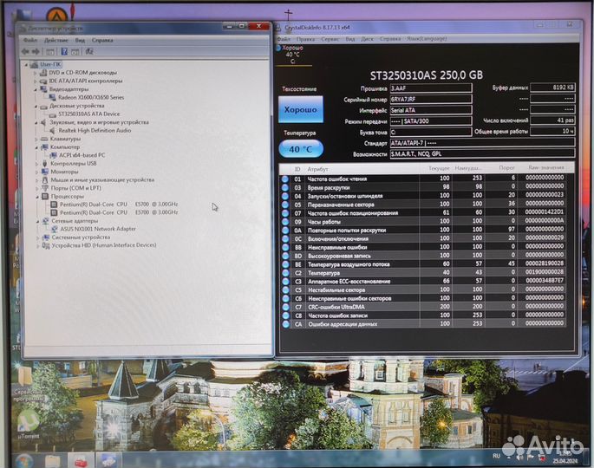Expand Устройства HID node
This screenshot has height=468, width=594.
coord(38,246)
